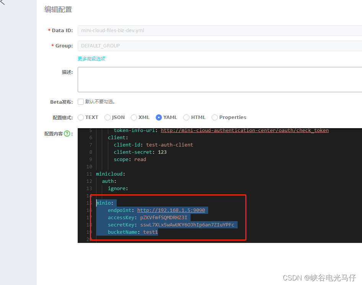Image resolution: width=362 pixels, height=285 pixels.
Task: Click the secretKey value in the editor
Action: (x=187, y=225)
